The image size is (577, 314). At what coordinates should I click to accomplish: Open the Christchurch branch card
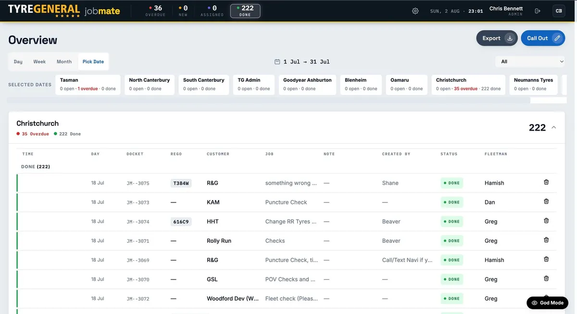click(x=469, y=84)
